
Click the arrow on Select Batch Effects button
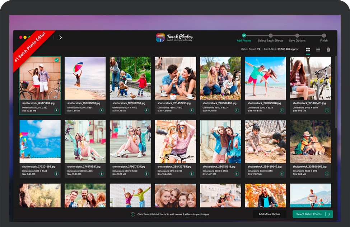pyautogui.click(x=328, y=214)
